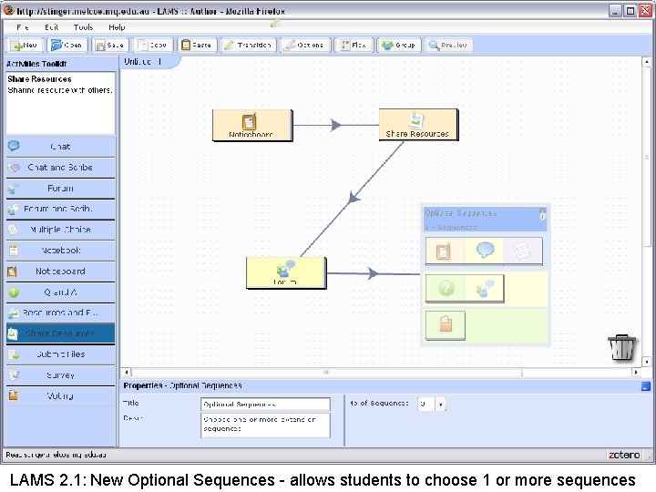
Task: Click the Share Resources activity on canvas
Action: click(418, 125)
